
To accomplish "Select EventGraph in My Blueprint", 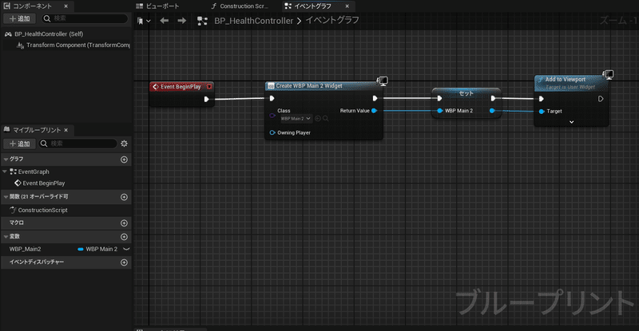I will (x=33, y=171).
